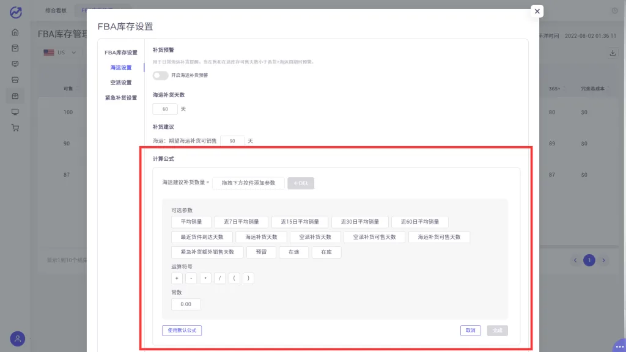Viewport: 626px width, 352px height.
Task: Open the chat bubble at the bottom right
Action: point(619,346)
